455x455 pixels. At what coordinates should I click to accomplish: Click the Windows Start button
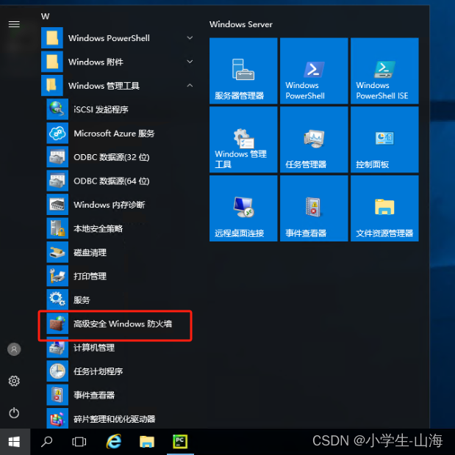(x=14, y=442)
